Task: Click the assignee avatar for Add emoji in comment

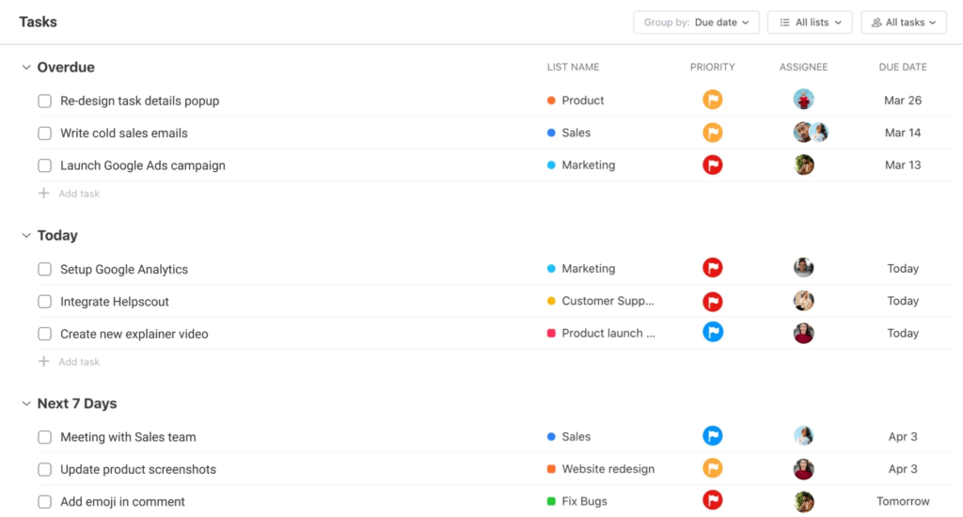Action: click(803, 501)
